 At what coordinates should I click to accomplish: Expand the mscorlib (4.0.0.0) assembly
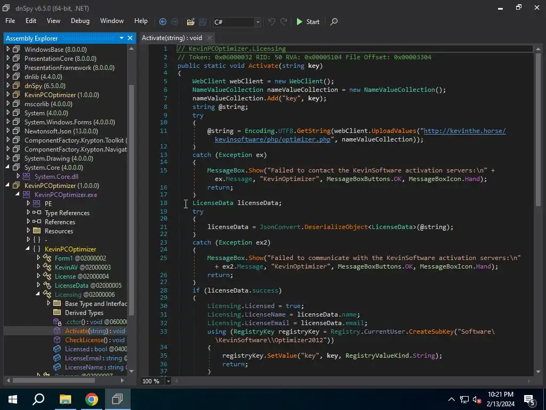pos(9,104)
